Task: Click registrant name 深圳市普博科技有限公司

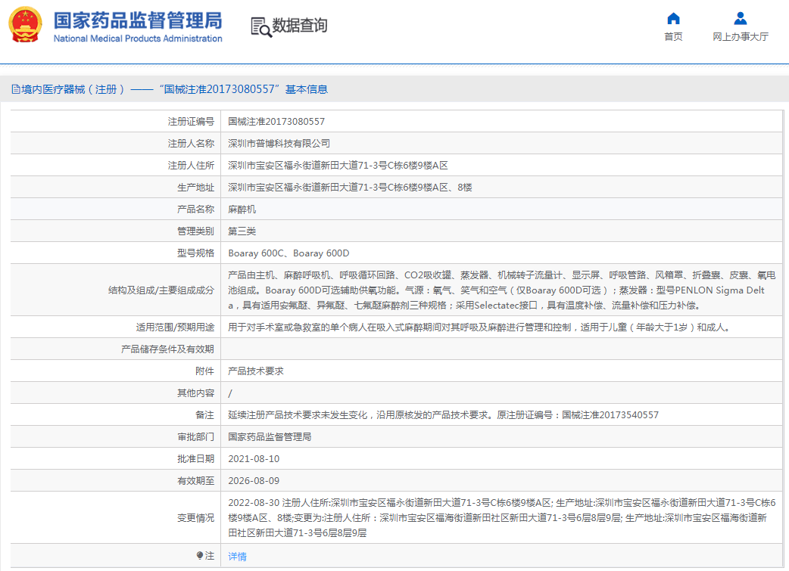Action: [279, 144]
